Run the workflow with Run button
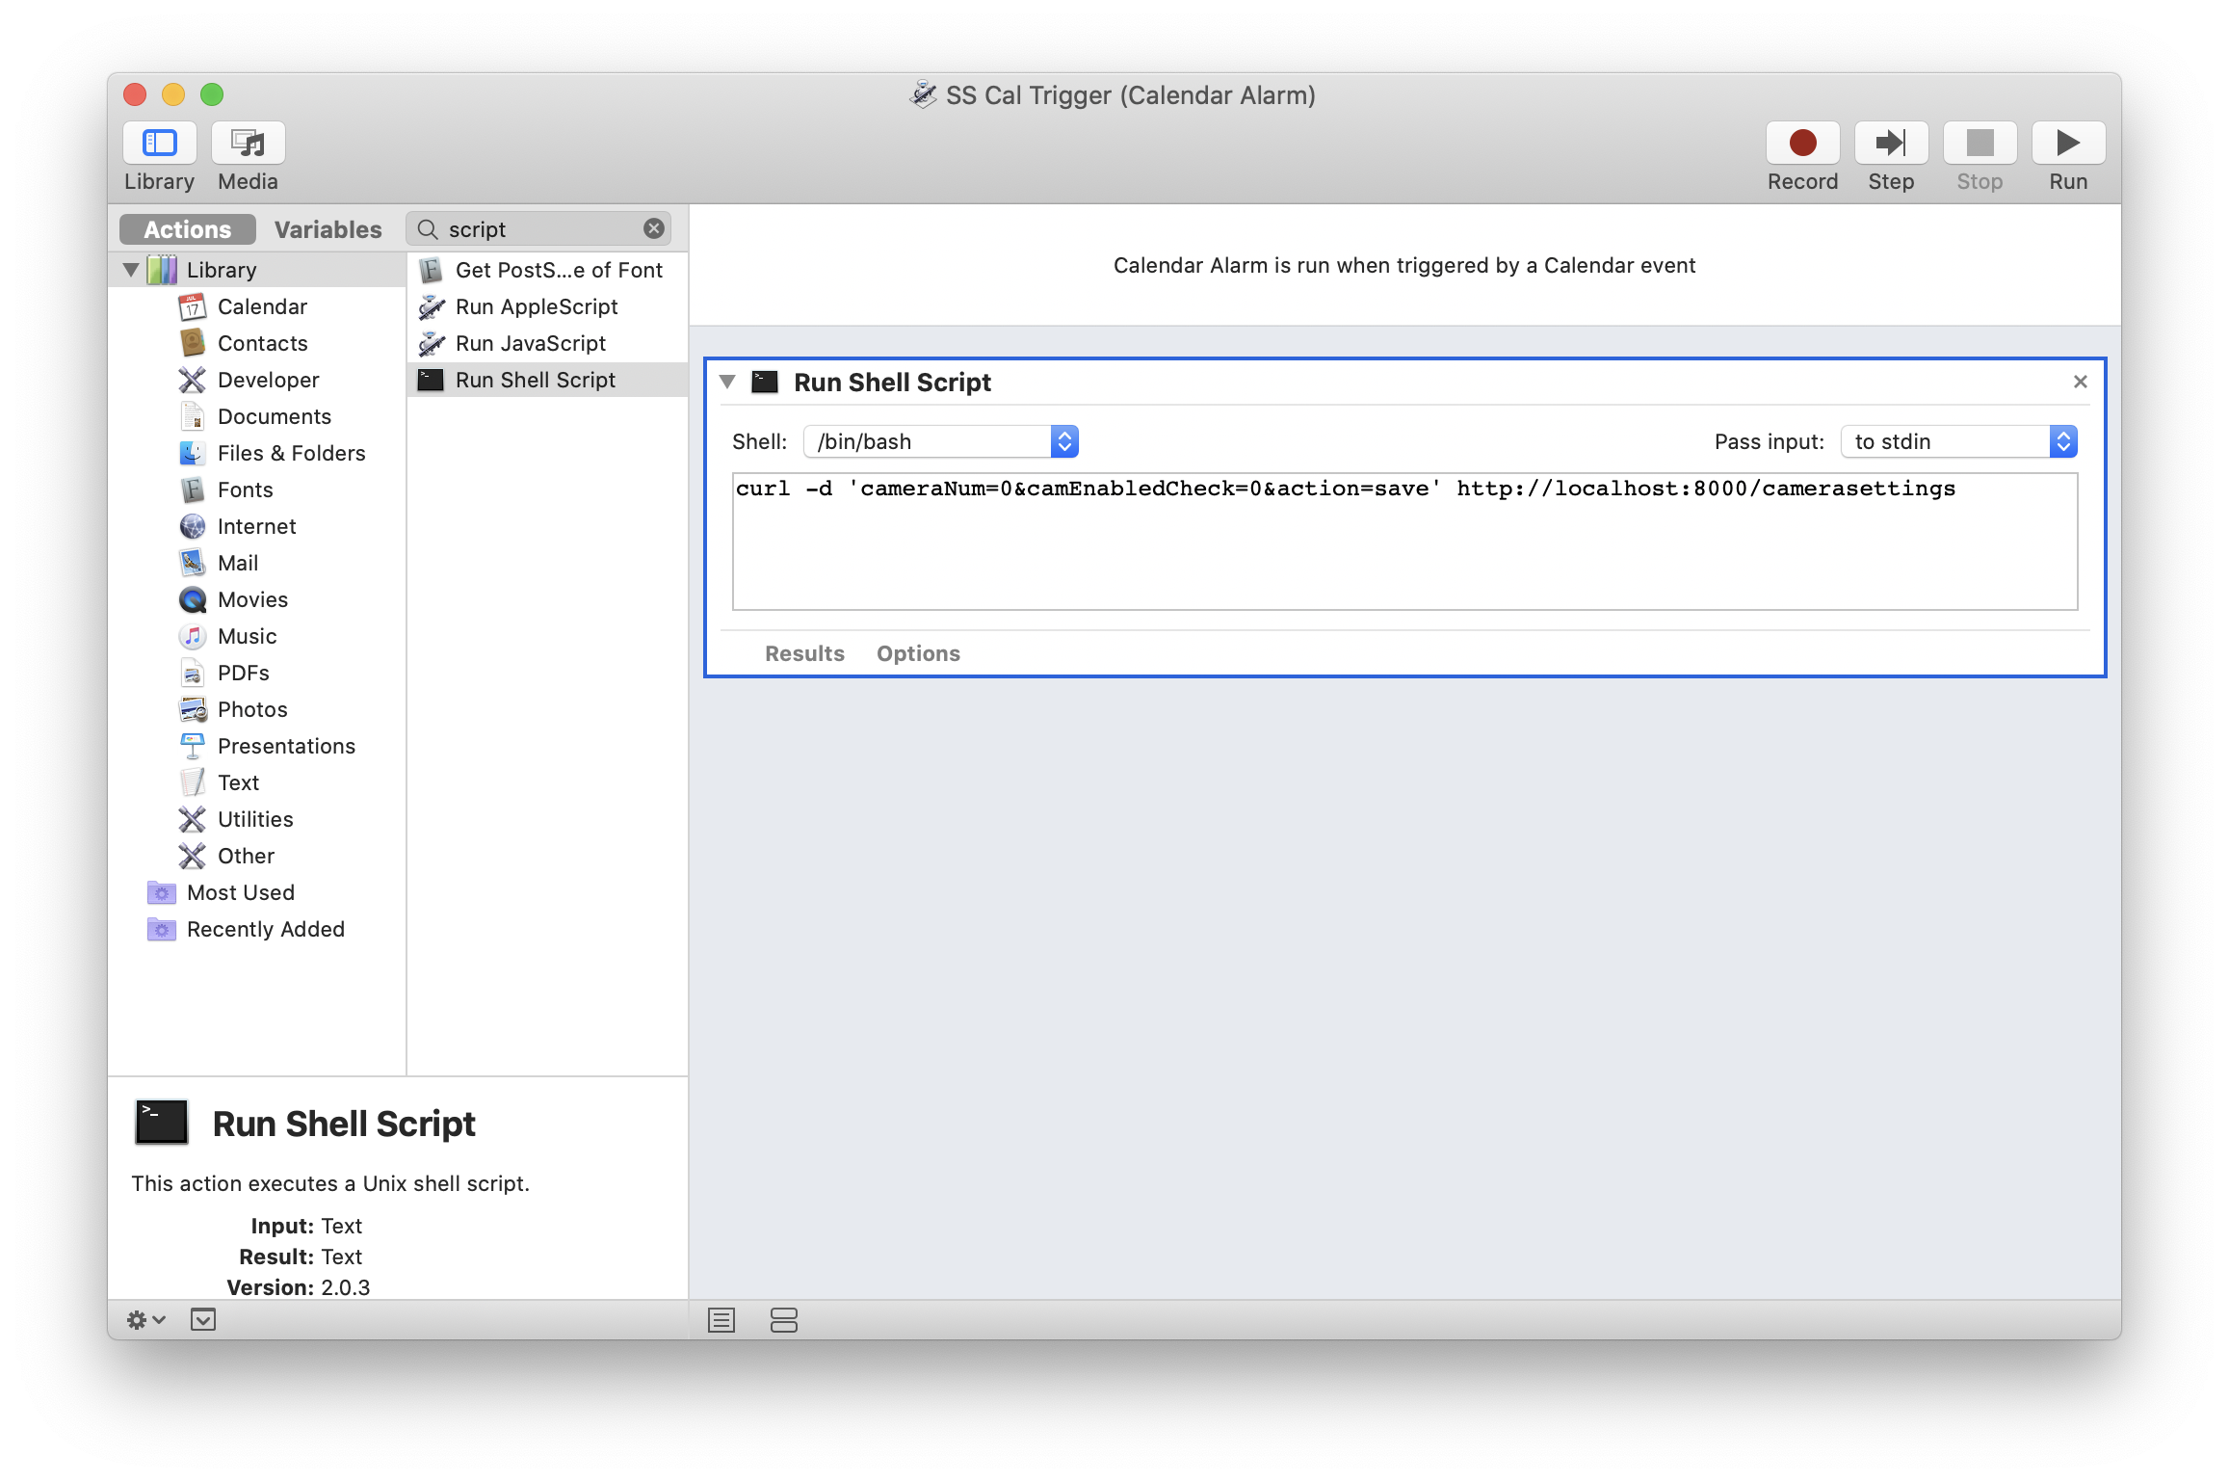This screenshot has height=1482, width=2229. tap(2067, 144)
